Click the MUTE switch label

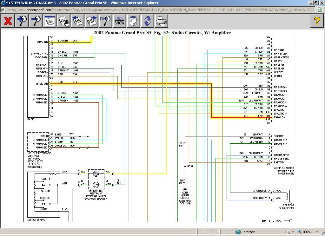tap(43, 209)
